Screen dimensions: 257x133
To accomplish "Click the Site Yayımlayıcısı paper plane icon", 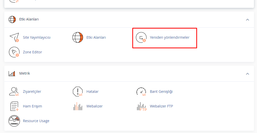I will point(14,37).
